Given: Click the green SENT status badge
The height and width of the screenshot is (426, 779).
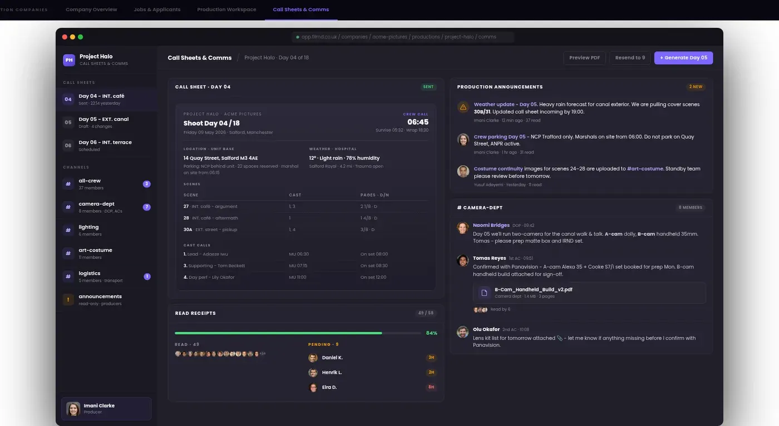Looking at the screenshot, I should [428, 87].
